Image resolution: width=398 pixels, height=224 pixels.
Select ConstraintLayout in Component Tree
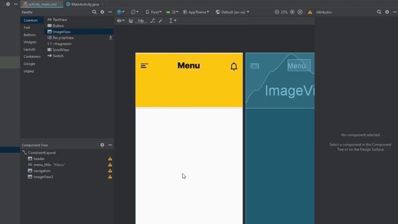[x=42, y=152]
